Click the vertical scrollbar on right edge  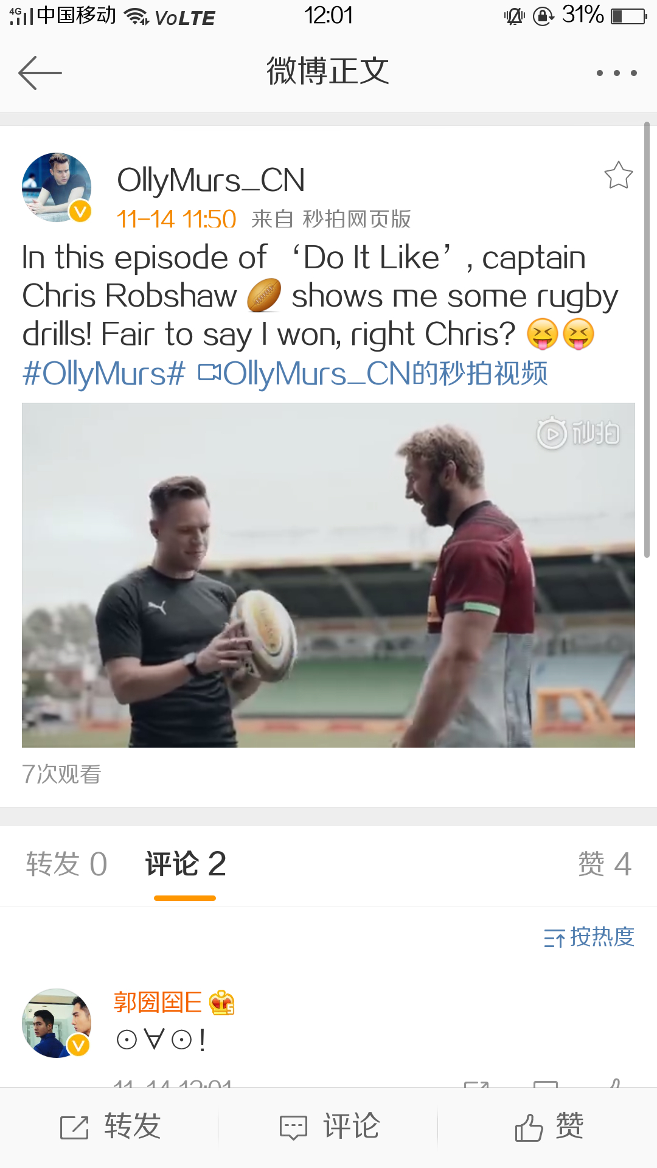click(647, 339)
